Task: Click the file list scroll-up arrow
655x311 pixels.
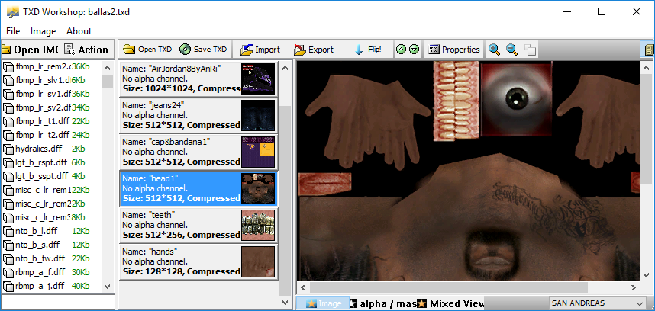Action: click(x=108, y=68)
